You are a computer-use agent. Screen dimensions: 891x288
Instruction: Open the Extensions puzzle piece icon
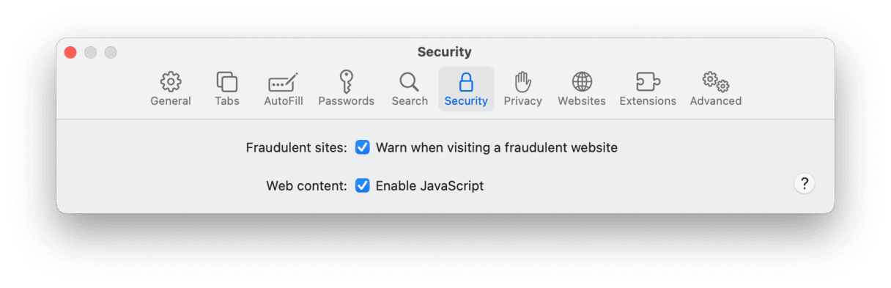click(x=648, y=81)
